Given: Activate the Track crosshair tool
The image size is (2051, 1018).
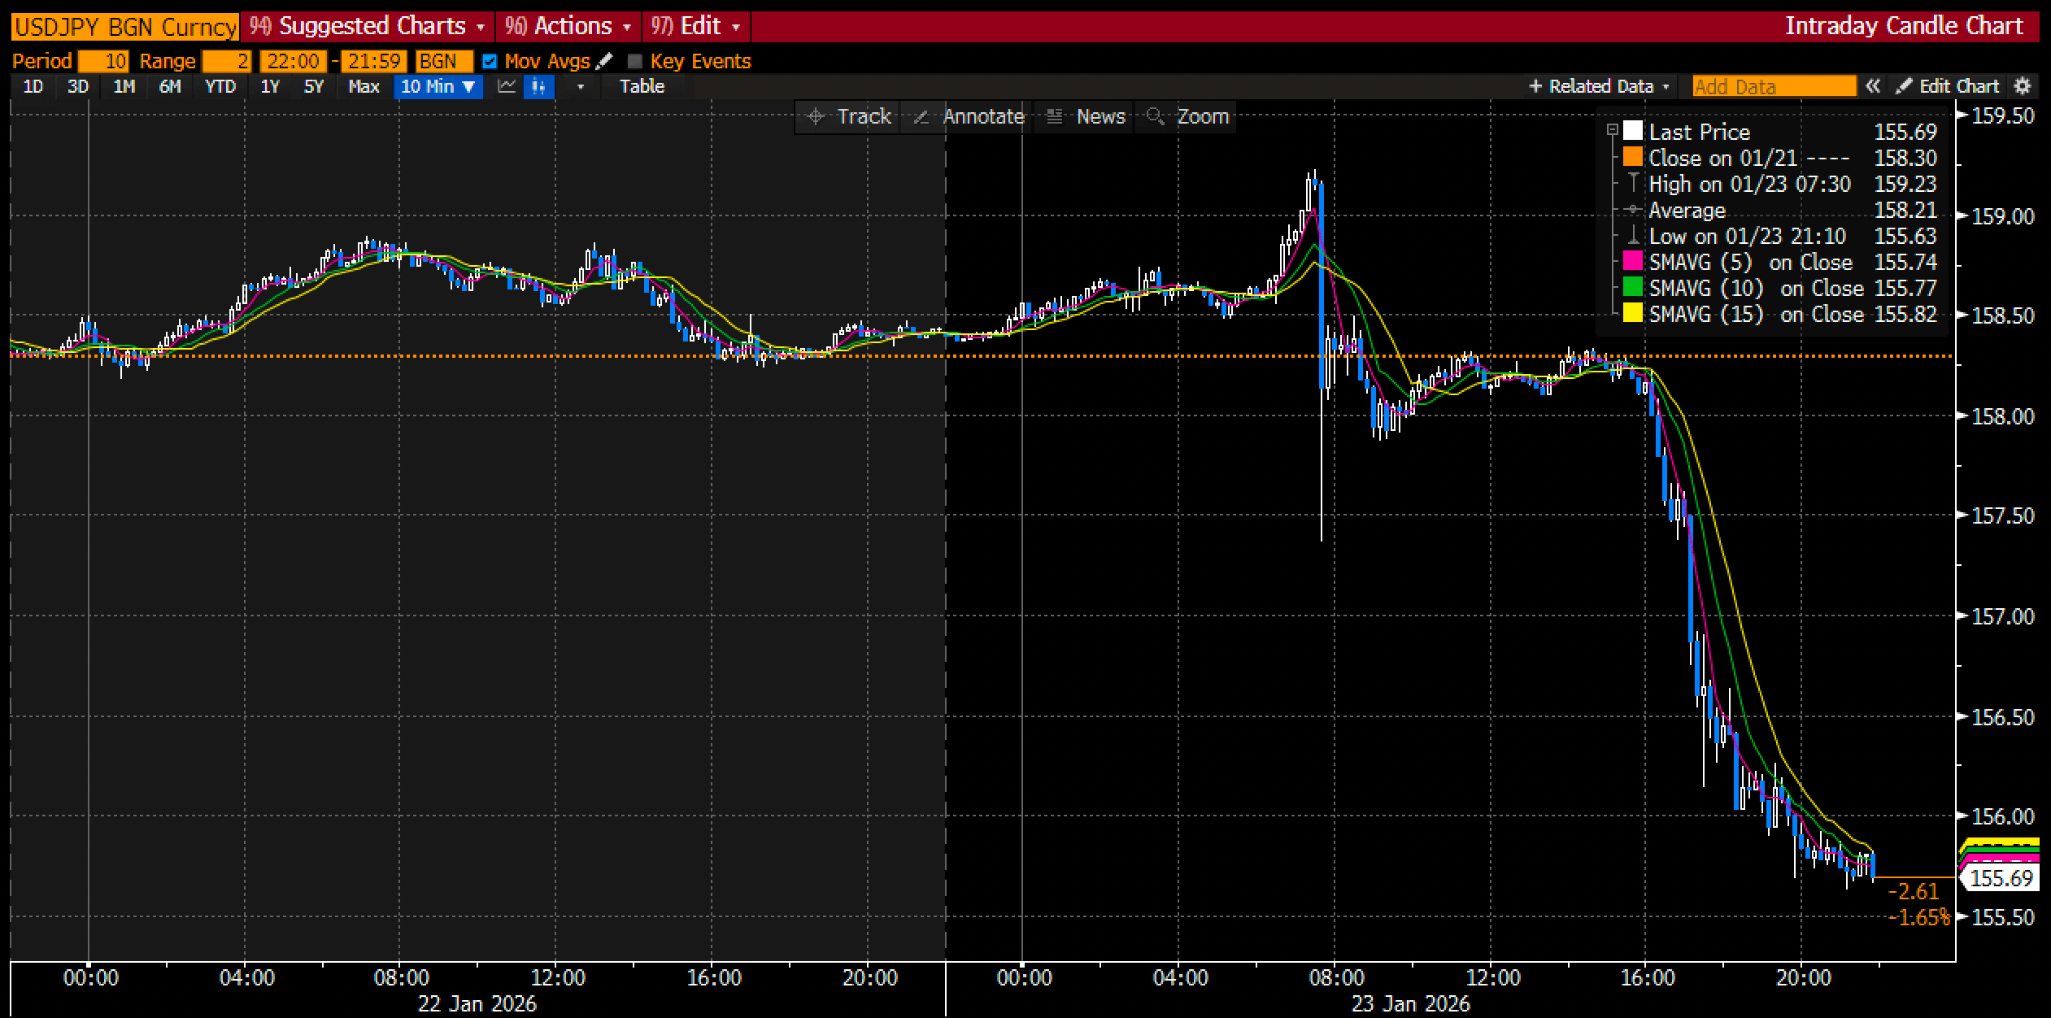Looking at the screenshot, I should [x=849, y=116].
